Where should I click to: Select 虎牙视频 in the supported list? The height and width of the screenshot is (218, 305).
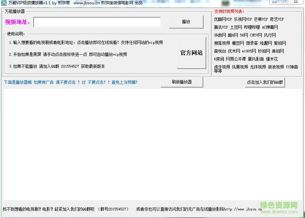pyautogui.click(x=221, y=67)
